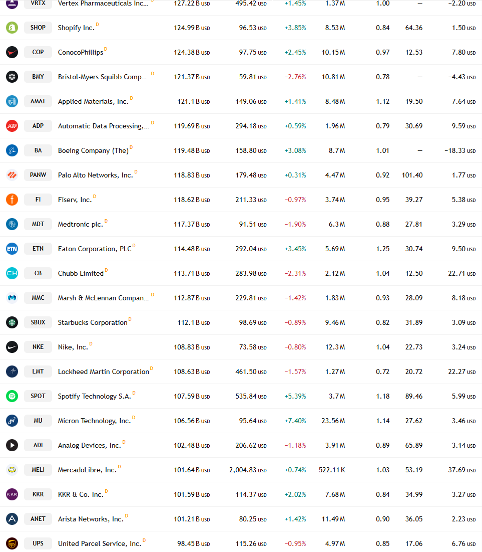The width and height of the screenshot is (482, 552).
Task: Open the Shopify Inc. company link
Action: tap(76, 28)
